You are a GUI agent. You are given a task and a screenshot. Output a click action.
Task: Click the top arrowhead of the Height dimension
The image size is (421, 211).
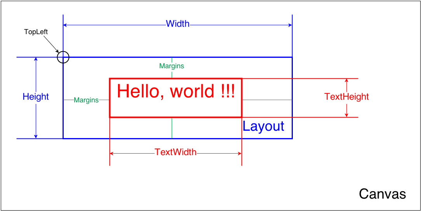[x=36, y=59]
